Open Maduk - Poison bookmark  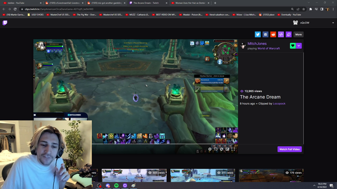[191, 15]
